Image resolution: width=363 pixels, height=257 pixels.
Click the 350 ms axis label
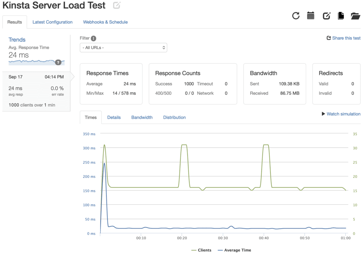tap(89, 134)
